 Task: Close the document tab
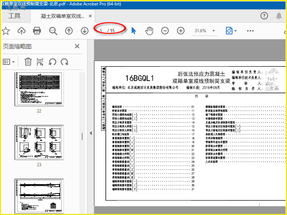click(90, 16)
